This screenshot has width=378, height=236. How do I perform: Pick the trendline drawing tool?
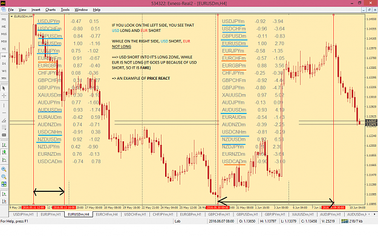point(4,120)
